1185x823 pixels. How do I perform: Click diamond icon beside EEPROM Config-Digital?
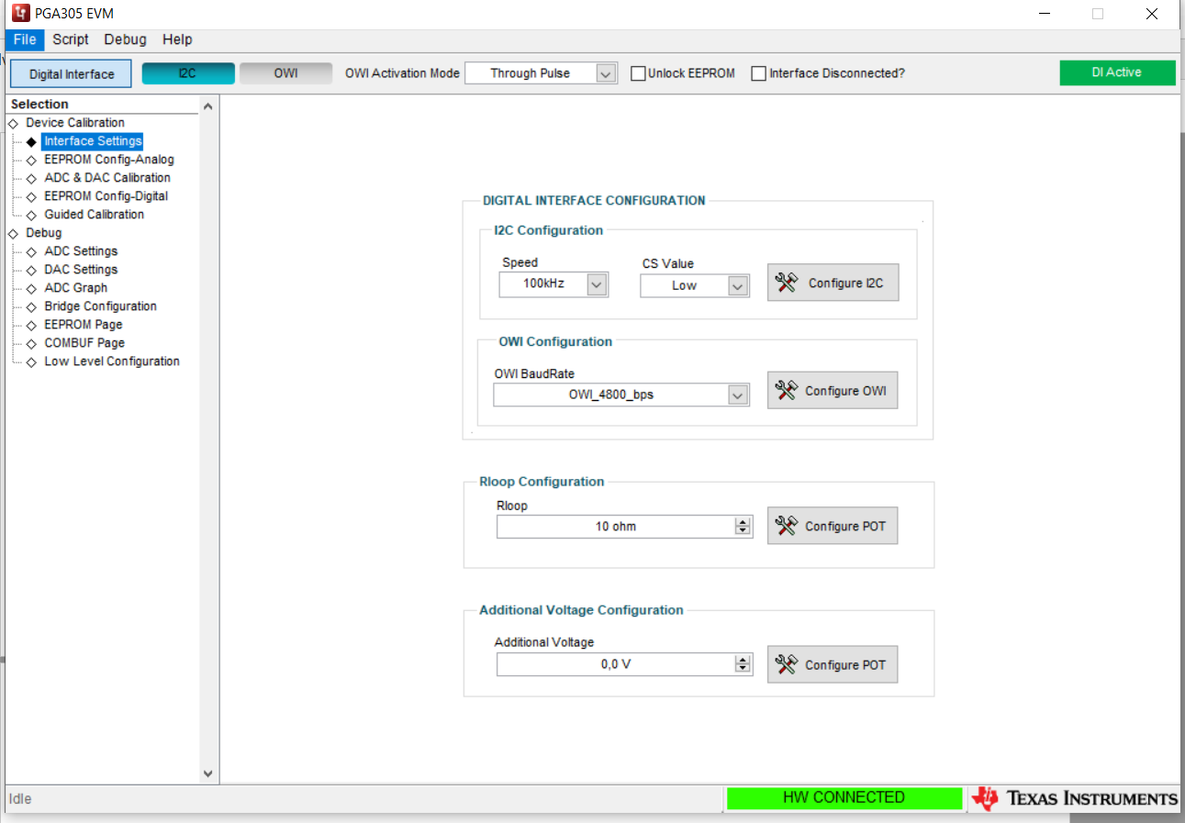(x=31, y=196)
